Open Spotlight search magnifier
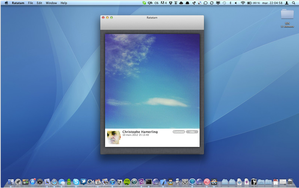 click(293, 3)
